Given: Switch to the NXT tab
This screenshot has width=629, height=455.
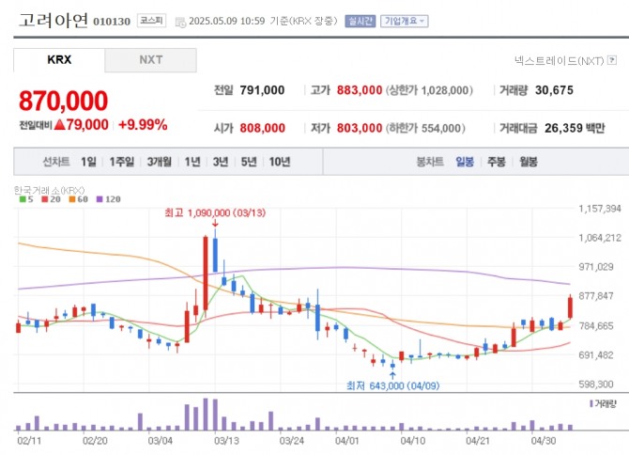Looking at the screenshot, I should [151, 60].
